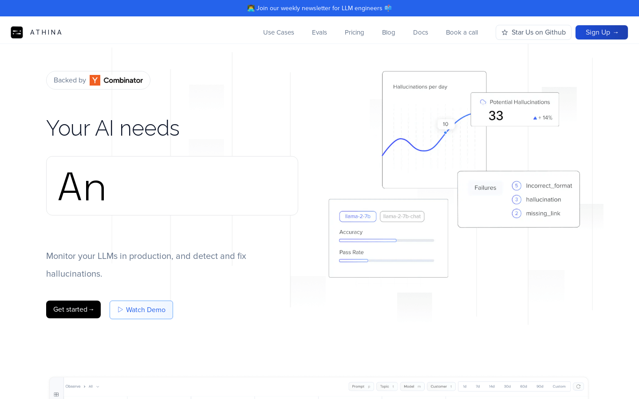Select the llama-2-7b-chat tab
This screenshot has width=639, height=399.
click(x=402, y=216)
